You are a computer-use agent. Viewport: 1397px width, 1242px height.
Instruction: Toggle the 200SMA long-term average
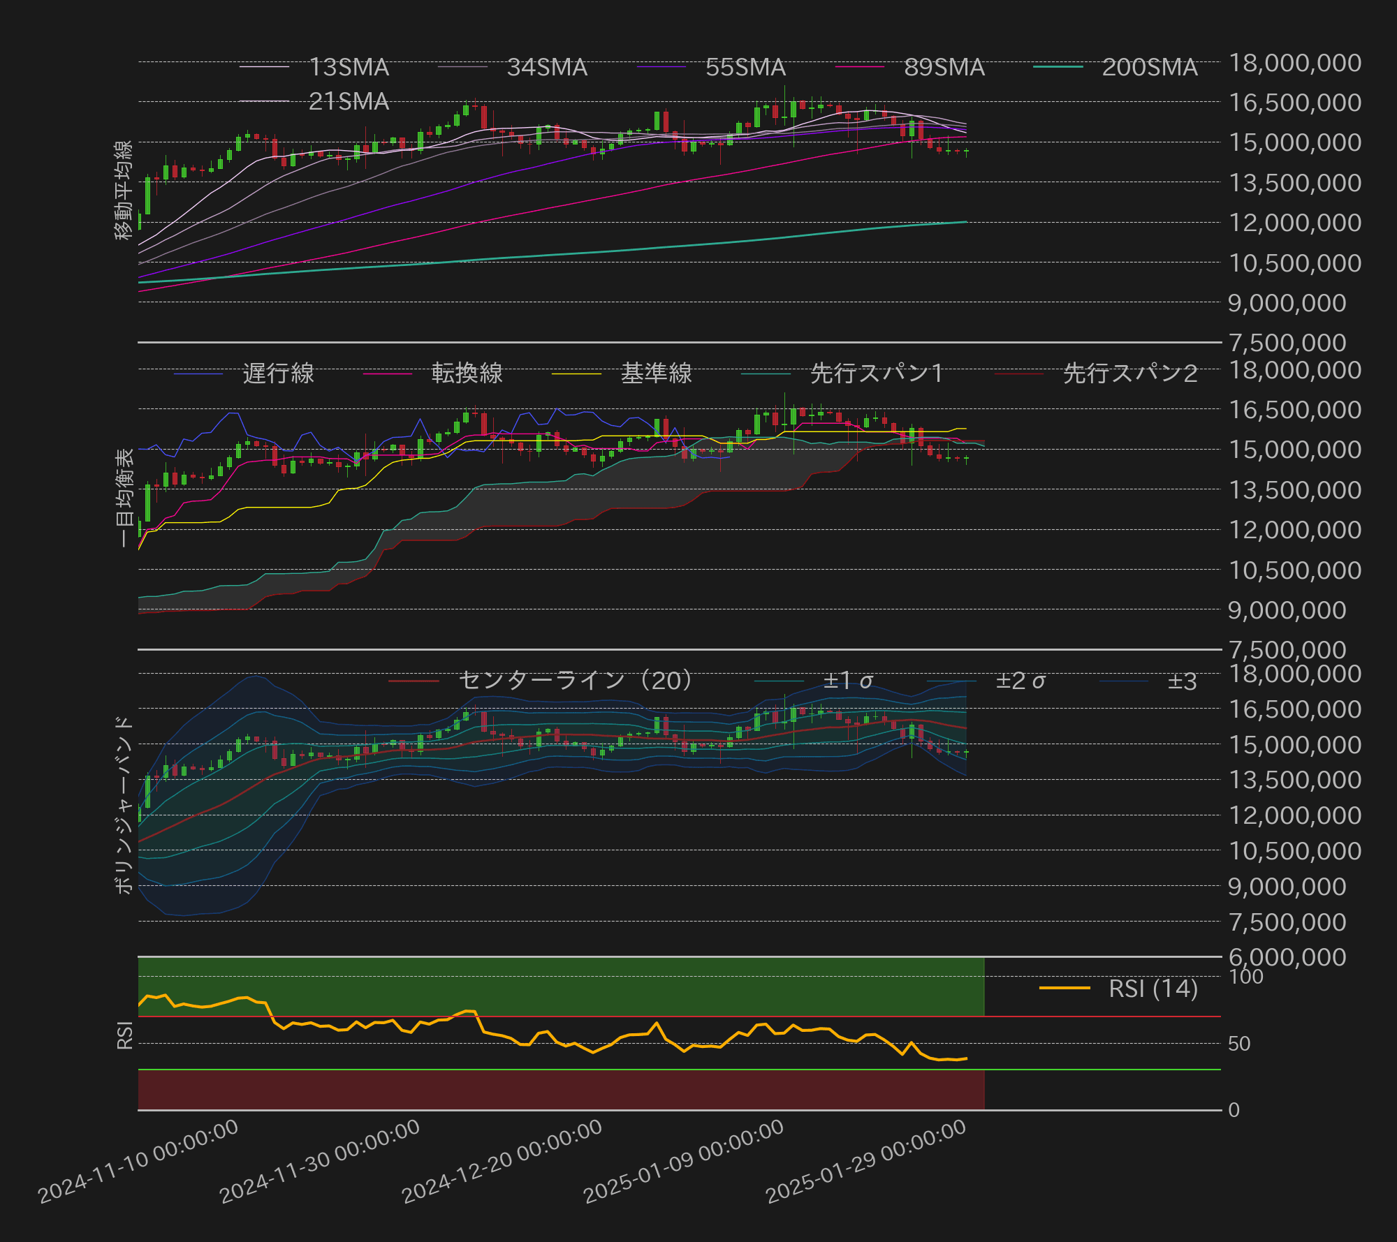(1149, 68)
